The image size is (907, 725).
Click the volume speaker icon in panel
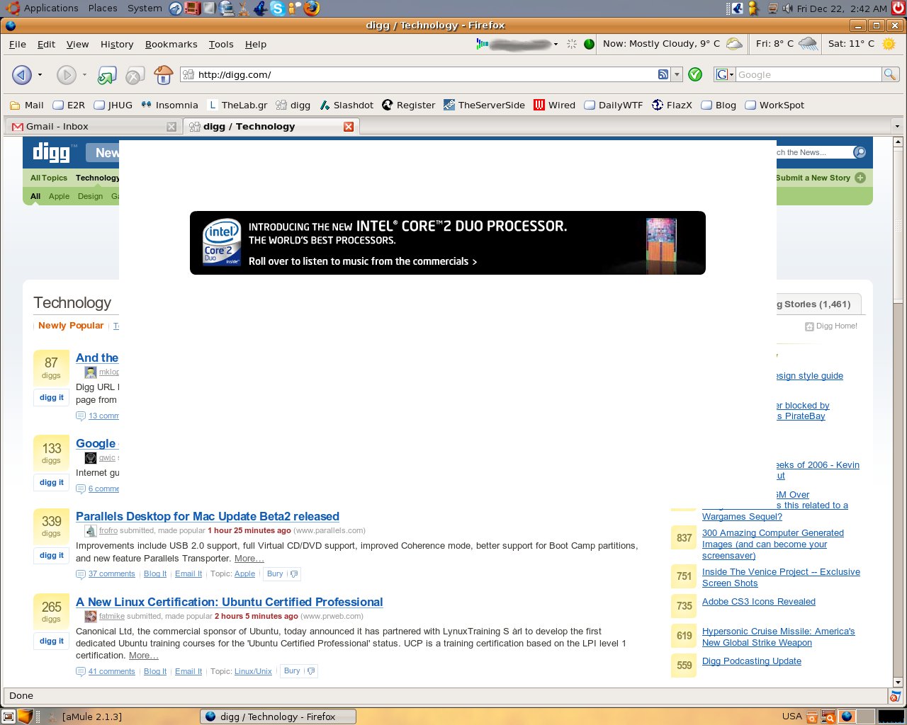point(787,8)
